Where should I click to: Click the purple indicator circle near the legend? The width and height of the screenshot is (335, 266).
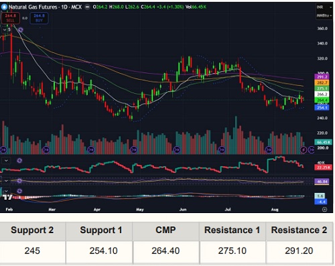click(21, 29)
